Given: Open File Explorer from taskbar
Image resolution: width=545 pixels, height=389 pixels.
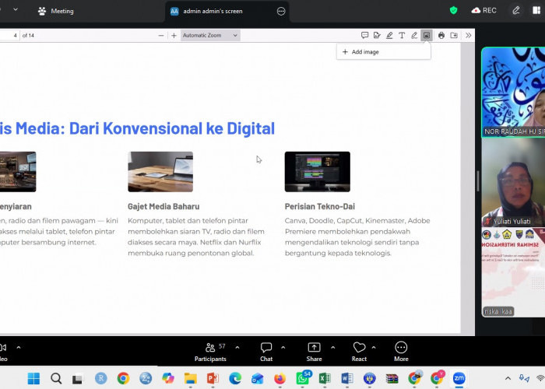Looking at the screenshot, I should point(191,378).
